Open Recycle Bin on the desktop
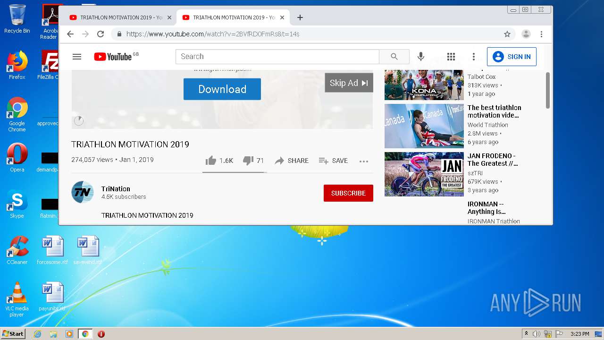 17,19
